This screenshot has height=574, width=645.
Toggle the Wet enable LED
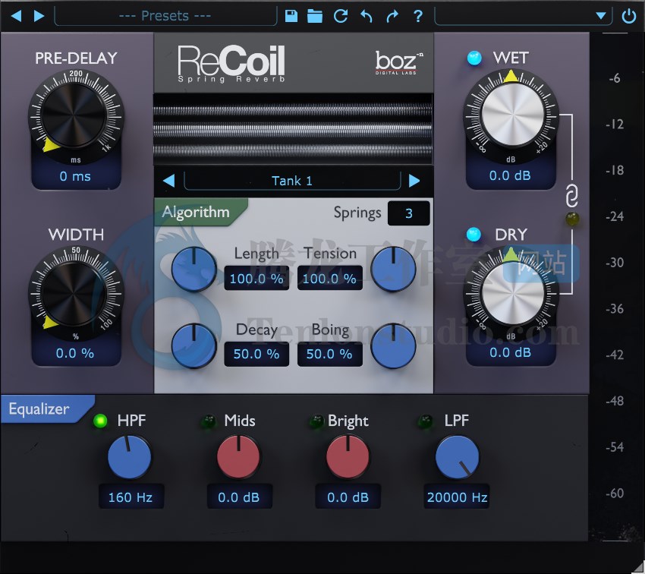pyautogui.click(x=474, y=58)
